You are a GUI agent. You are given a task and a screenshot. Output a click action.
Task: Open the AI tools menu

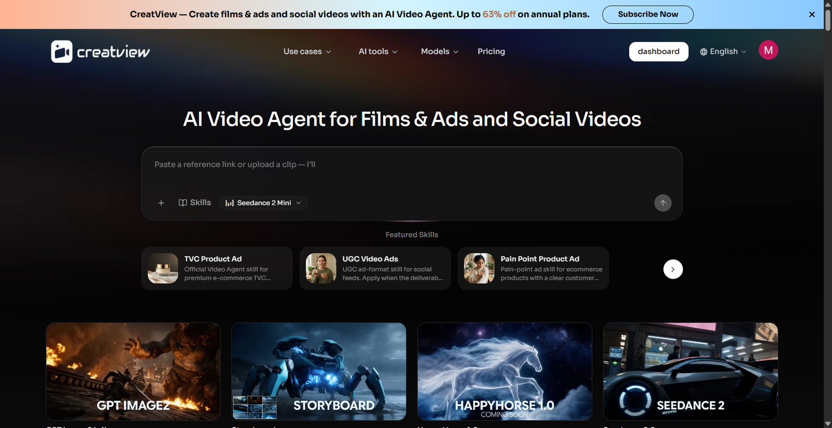click(x=378, y=51)
